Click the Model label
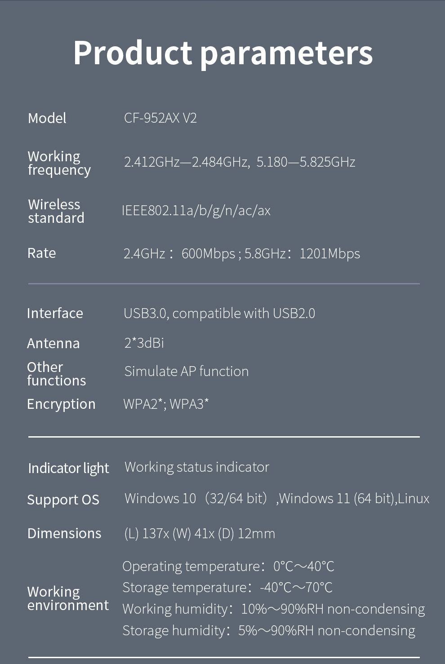 click(47, 118)
